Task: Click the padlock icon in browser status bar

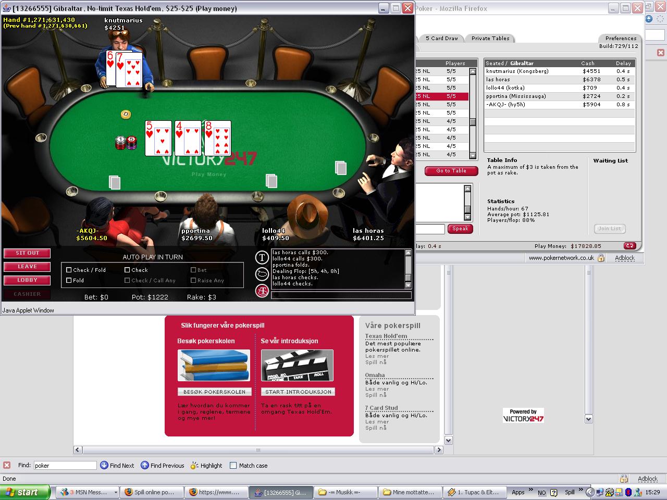Action: pos(623,479)
